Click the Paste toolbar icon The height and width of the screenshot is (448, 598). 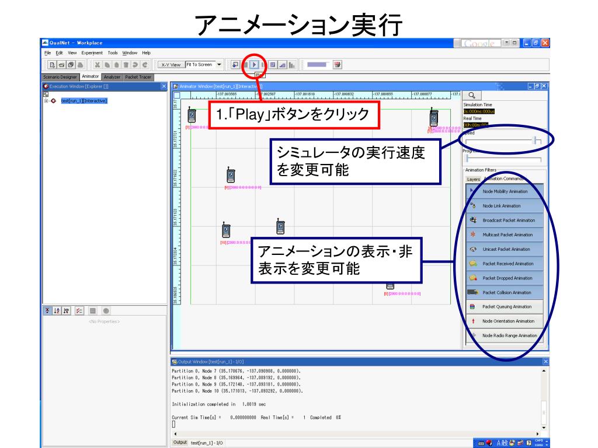click(117, 65)
